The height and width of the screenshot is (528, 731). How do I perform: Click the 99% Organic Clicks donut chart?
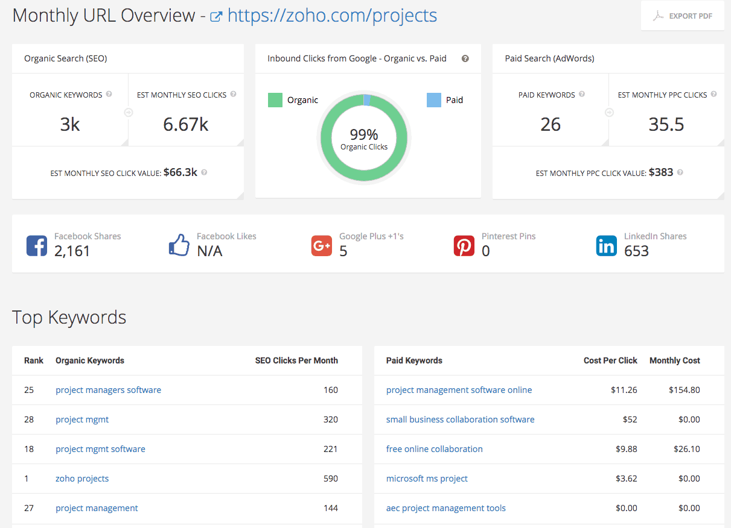pos(364,139)
